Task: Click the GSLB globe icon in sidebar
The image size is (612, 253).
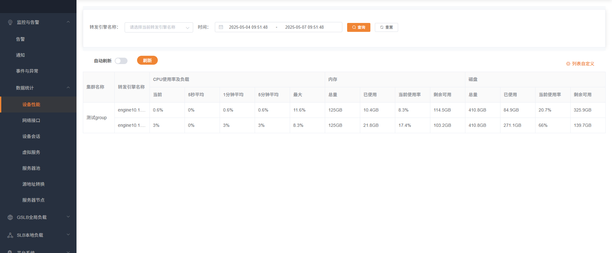Action: 10,217
